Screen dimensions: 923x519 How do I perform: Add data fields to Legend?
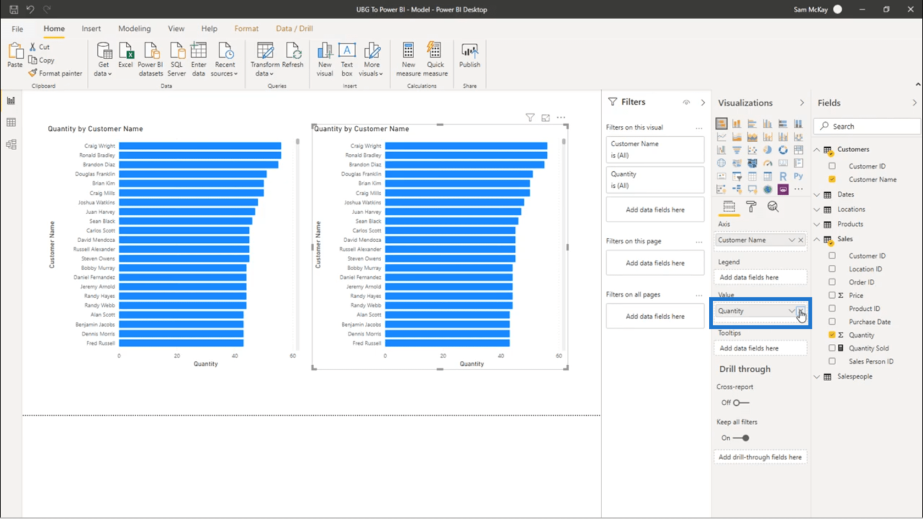pyautogui.click(x=760, y=277)
